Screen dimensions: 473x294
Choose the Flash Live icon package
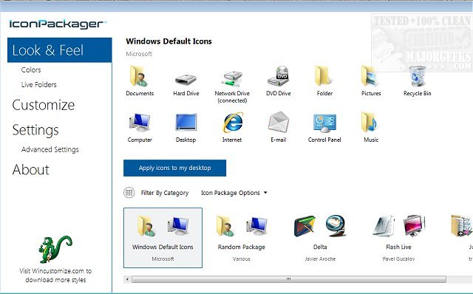coord(398,238)
